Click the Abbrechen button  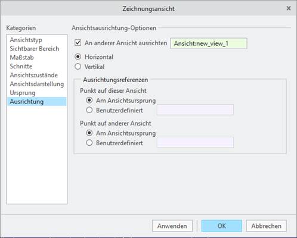pos(267,226)
